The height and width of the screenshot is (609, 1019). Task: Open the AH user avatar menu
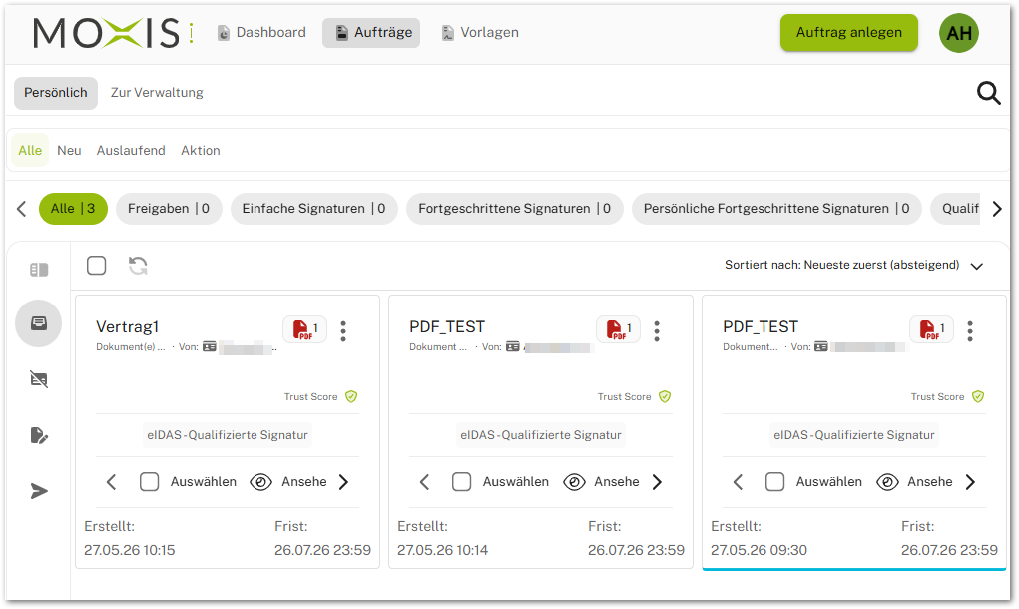958,33
